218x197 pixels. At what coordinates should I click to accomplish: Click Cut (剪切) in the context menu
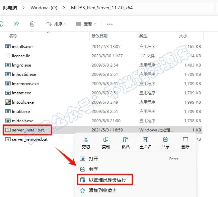[x=86, y=143]
